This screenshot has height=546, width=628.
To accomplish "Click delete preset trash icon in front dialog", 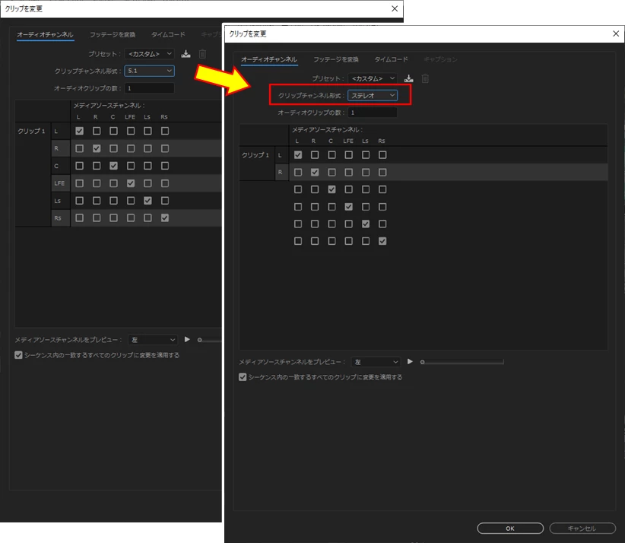I will (425, 78).
